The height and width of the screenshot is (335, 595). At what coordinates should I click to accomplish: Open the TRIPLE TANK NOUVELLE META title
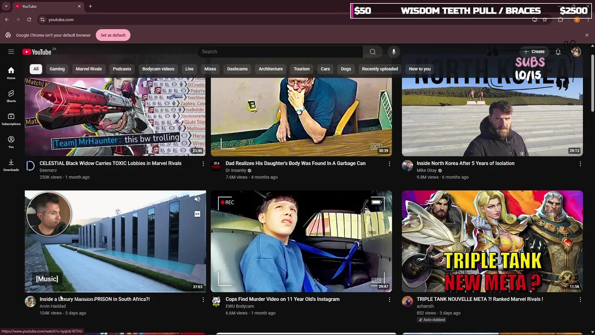(480, 299)
